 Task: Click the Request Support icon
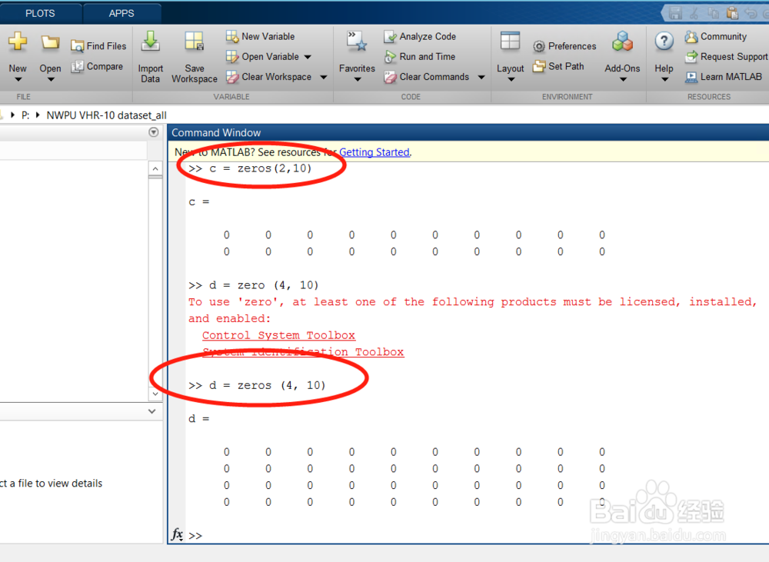(691, 56)
